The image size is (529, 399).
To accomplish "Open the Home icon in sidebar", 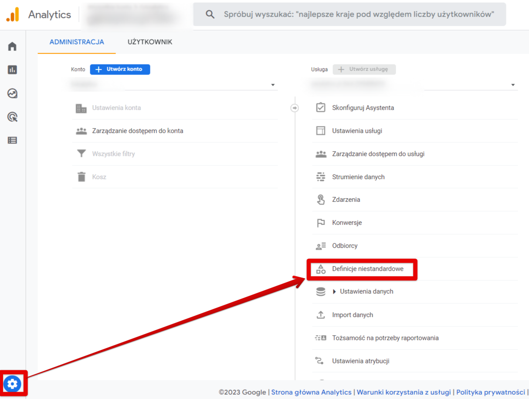I will point(12,46).
